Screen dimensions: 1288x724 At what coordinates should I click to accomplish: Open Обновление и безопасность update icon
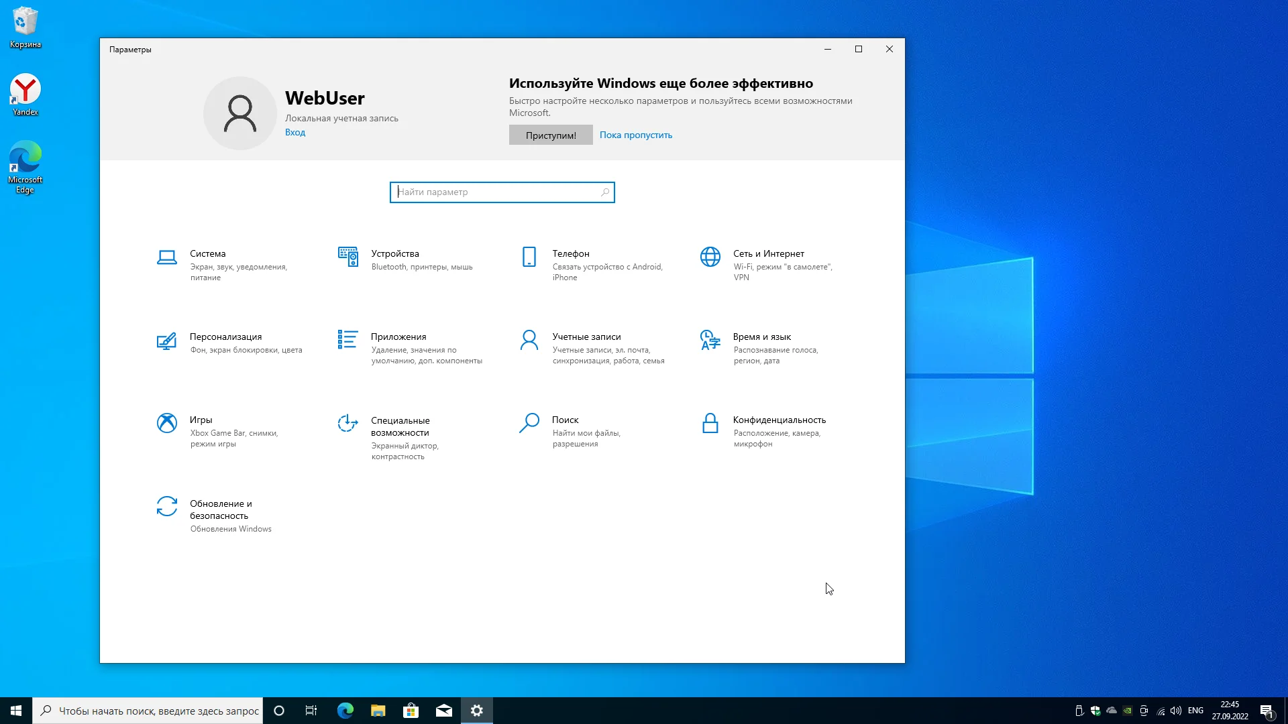point(166,507)
